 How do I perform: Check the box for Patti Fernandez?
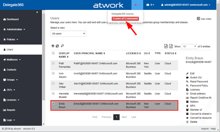click(x=53, y=63)
